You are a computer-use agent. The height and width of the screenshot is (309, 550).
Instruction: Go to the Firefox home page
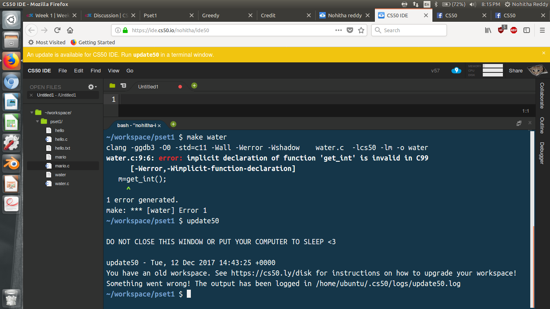coord(70,30)
